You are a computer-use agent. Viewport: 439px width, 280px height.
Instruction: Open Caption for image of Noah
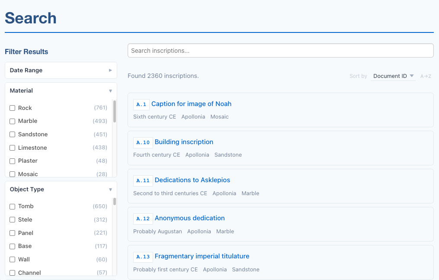[x=191, y=104]
